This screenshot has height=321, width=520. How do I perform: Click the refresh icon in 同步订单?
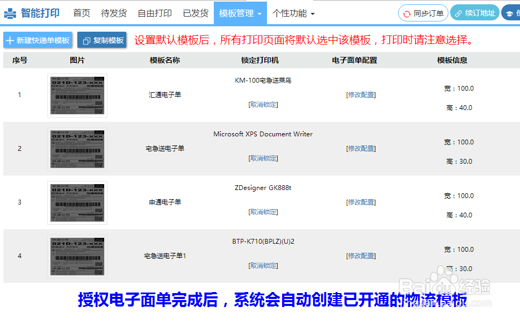pos(407,14)
